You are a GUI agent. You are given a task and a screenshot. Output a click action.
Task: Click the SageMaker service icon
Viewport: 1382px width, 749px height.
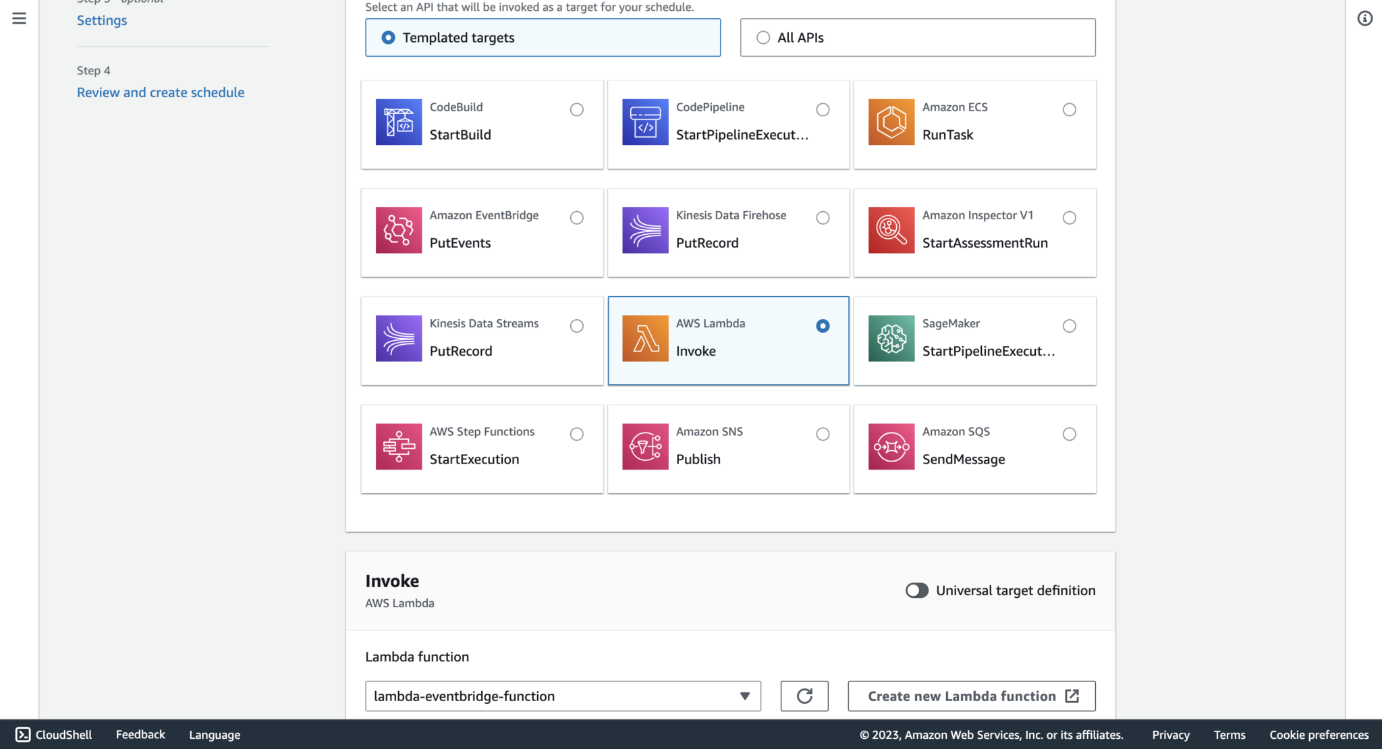pos(891,339)
